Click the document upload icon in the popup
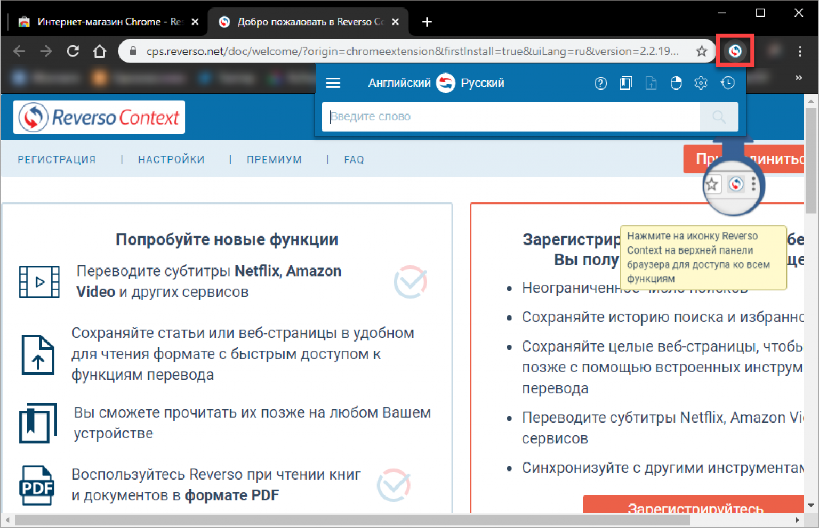The height and width of the screenshot is (528, 819). click(651, 83)
